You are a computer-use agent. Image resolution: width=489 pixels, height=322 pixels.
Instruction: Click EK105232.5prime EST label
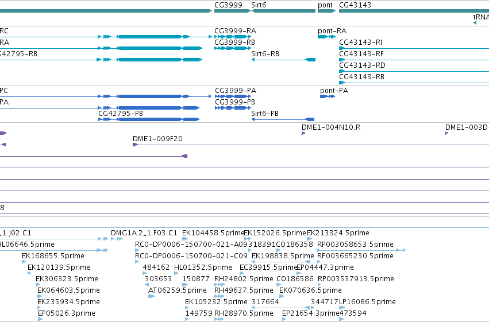click(216, 302)
